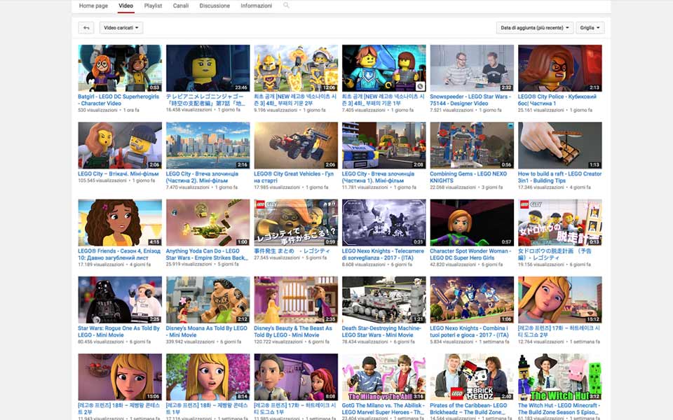Viewport: 673px width, 420px height.
Task: Click the back arrow icon button
Action: pos(86,28)
